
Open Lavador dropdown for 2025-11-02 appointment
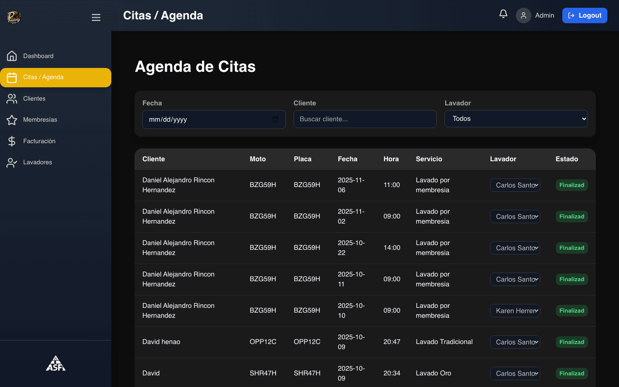tap(515, 217)
